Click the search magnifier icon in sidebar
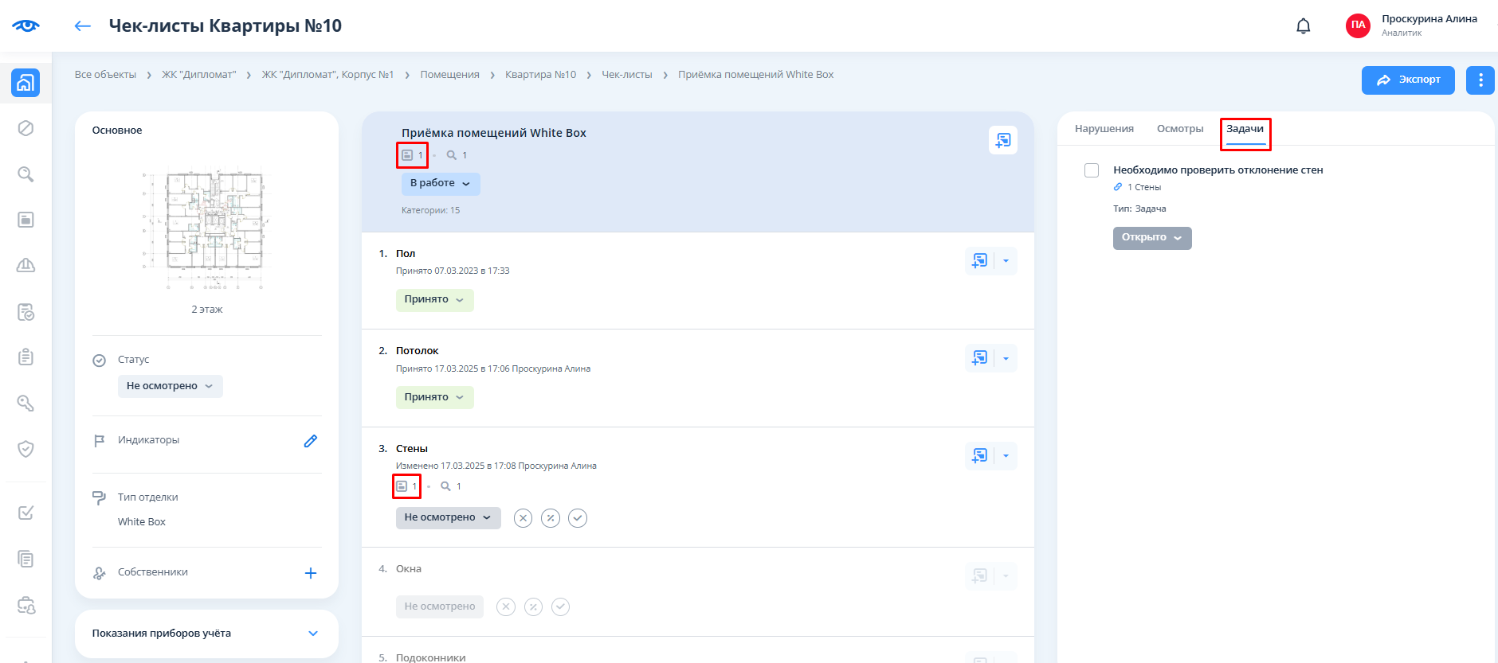 tap(25, 174)
